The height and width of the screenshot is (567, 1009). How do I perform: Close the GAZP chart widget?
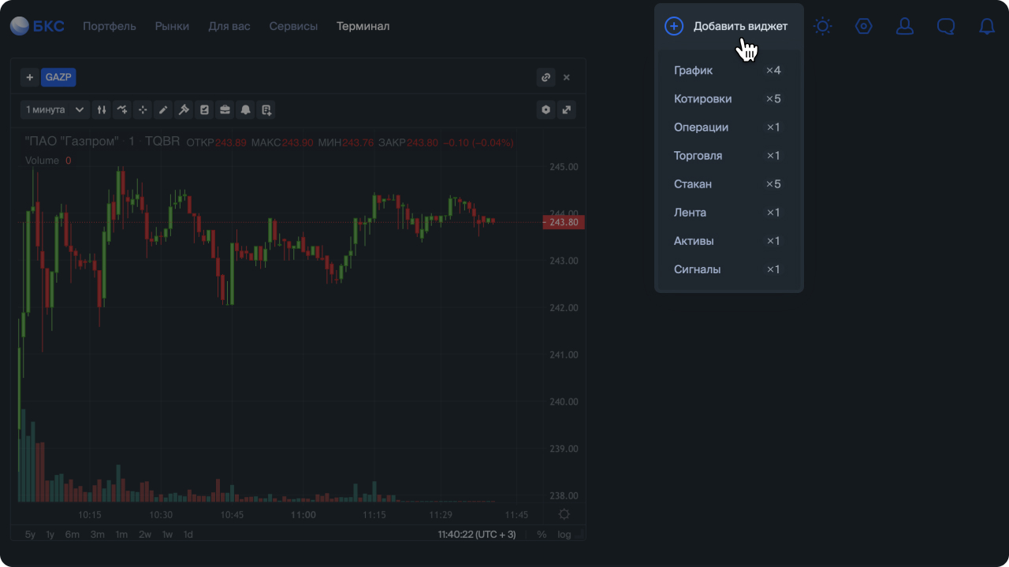click(567, 77)
